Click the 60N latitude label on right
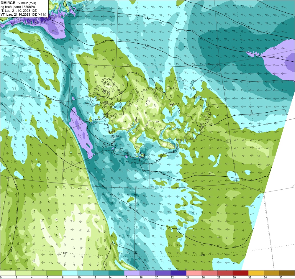 [x=202, y=255]
